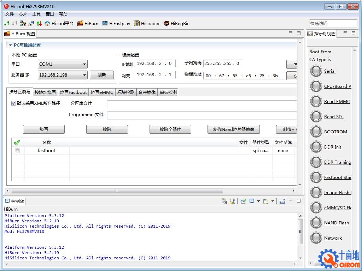Go to HiTool platform home icon
The width and height of the screenshot is (362, 271).
point(59,24)
